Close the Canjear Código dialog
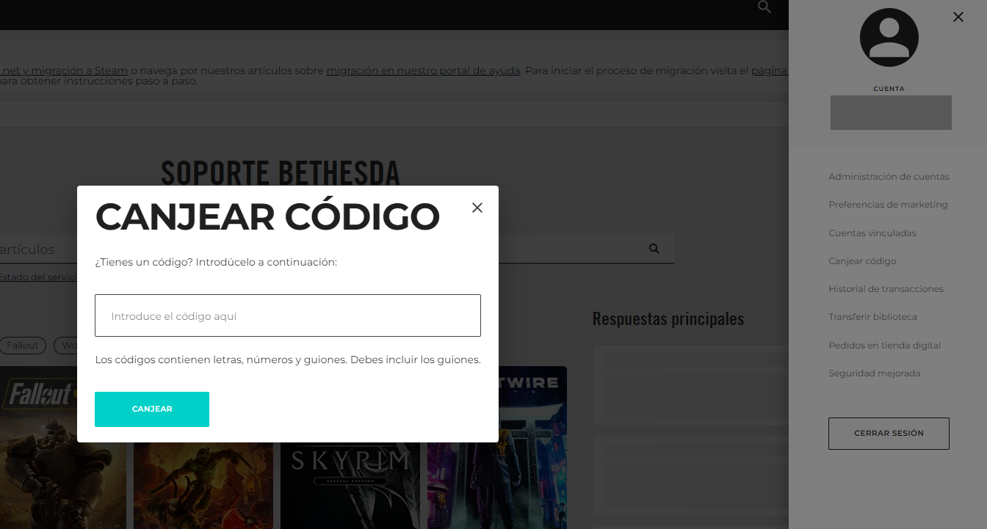Screen dimensions: 987x529 coord(477,208)
